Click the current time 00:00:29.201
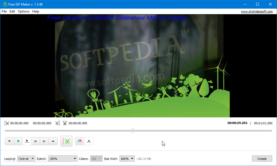This screenshot has width=277, height=166. (238, 123)
